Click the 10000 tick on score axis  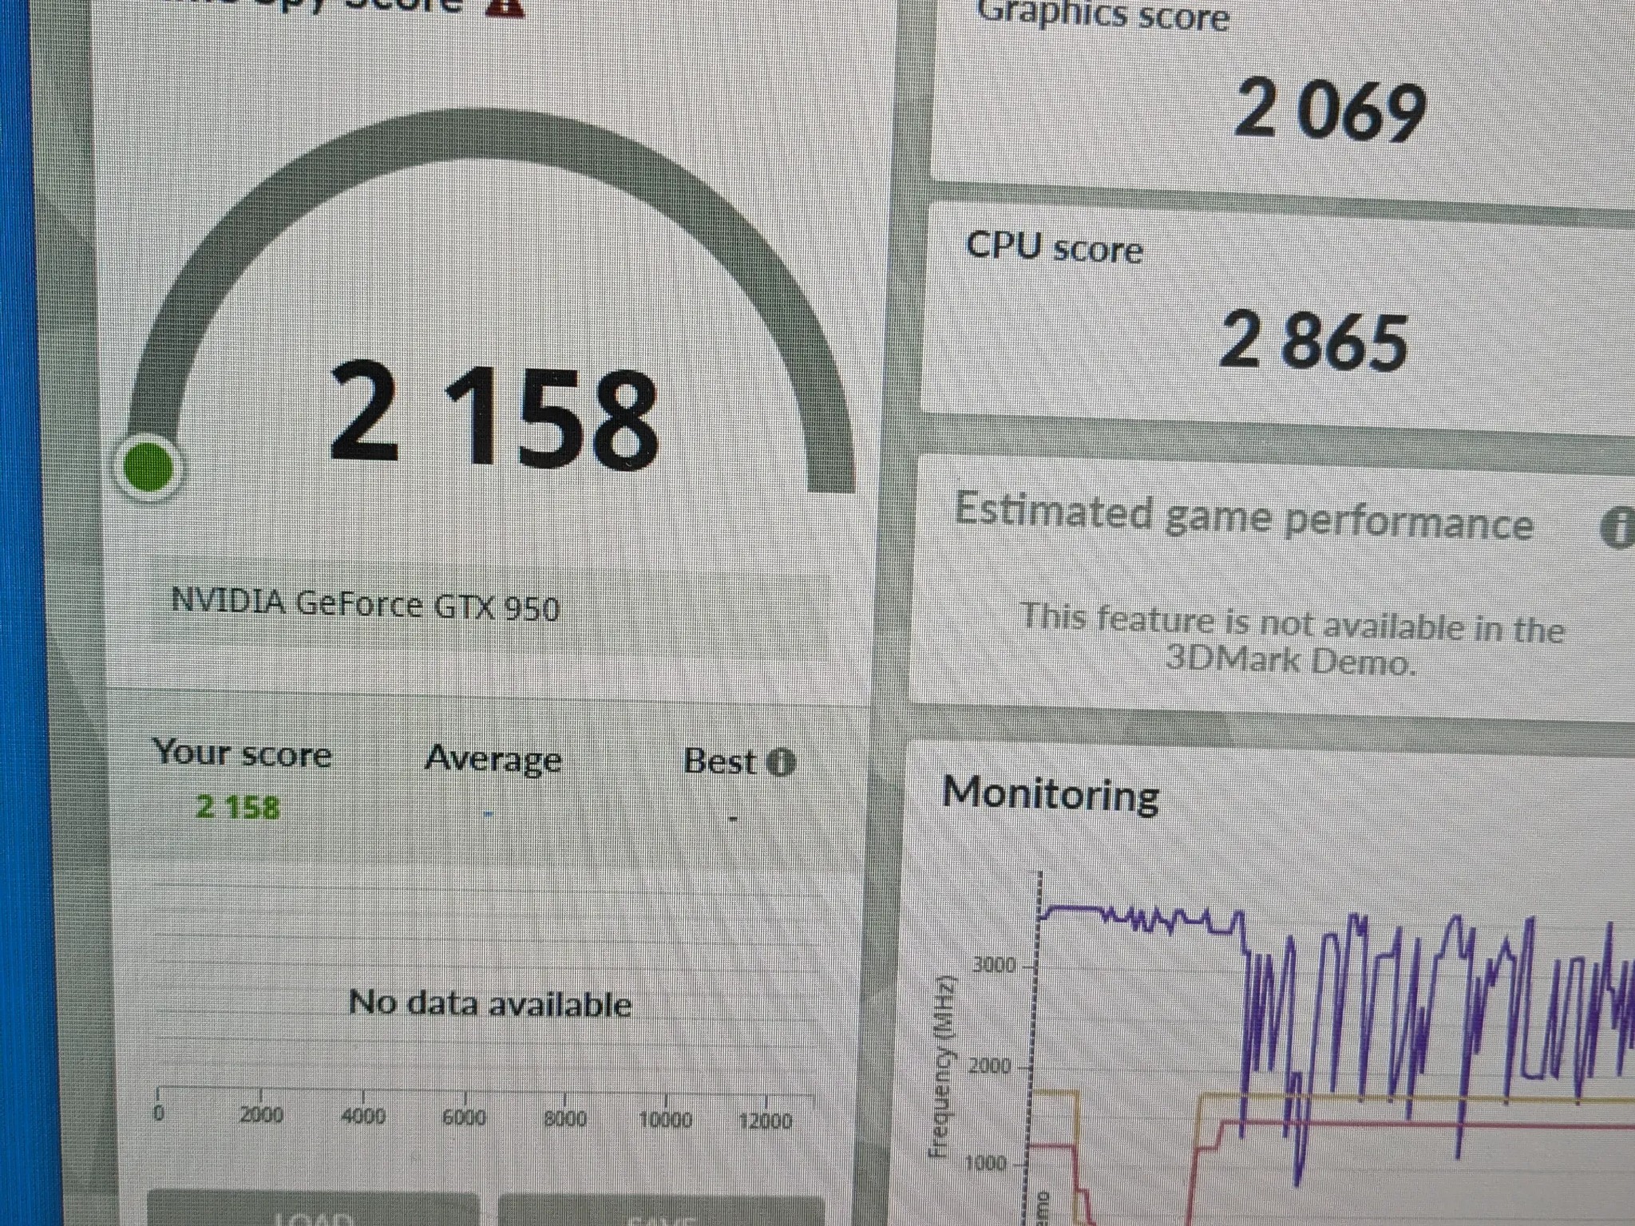point(665,1120)
